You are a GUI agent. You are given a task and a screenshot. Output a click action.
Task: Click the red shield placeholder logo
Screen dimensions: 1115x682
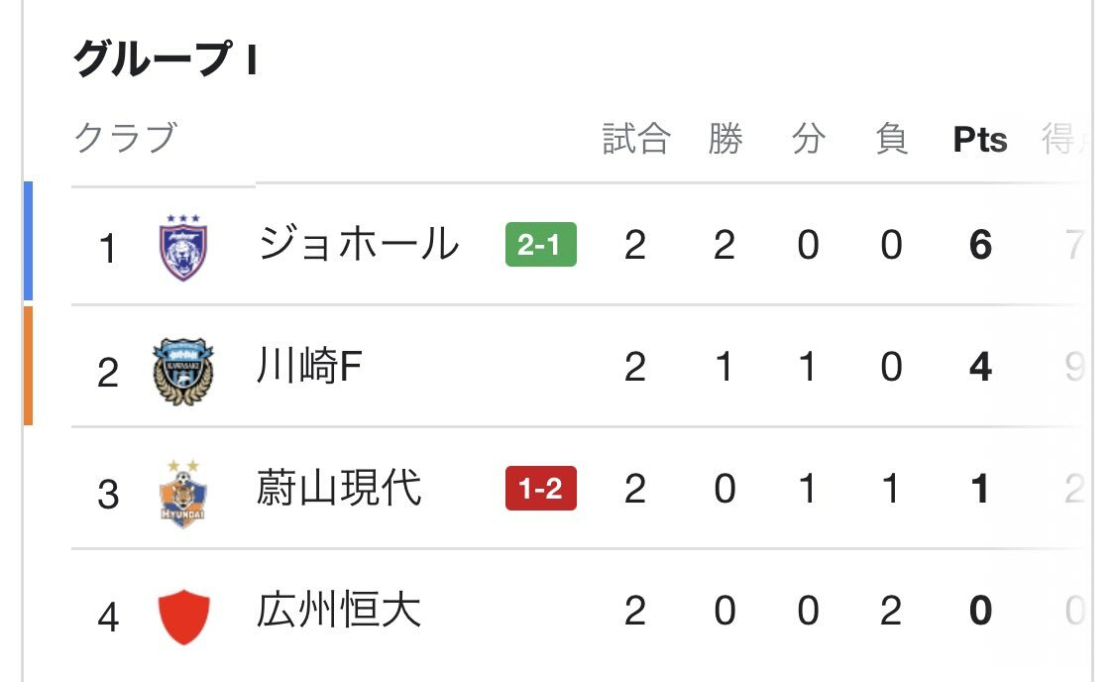183,617
